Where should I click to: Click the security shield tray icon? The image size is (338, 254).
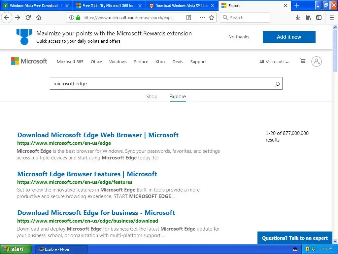tap(307, 249)
